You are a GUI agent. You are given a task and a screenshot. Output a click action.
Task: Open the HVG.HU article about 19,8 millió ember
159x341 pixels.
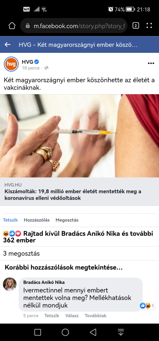point(79,191)
